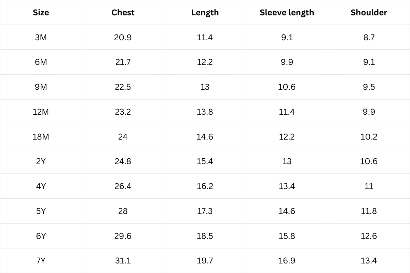
Task: Click the 12M size cell
Action: (41, 112)
